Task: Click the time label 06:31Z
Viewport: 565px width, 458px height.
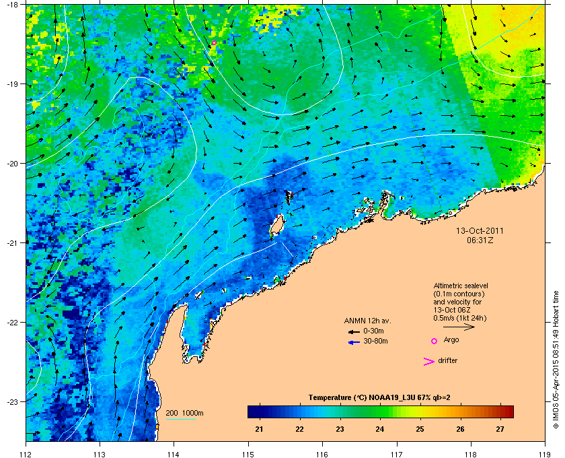Action: (x=480, y=240)
